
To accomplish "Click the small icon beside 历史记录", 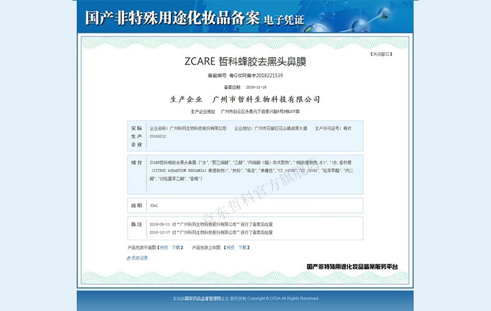I will point(129,258).
